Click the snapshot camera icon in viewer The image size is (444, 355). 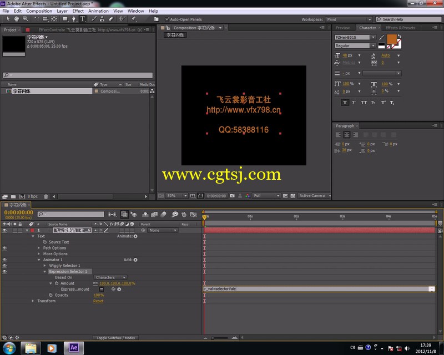coord(232,196)
